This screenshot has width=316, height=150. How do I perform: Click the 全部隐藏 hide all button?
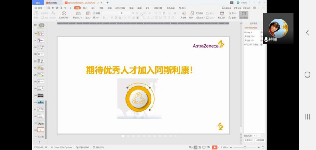point(260,140)
